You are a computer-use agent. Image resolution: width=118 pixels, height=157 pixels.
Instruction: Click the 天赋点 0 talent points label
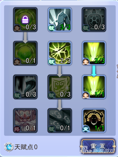[x=26, y=147]
